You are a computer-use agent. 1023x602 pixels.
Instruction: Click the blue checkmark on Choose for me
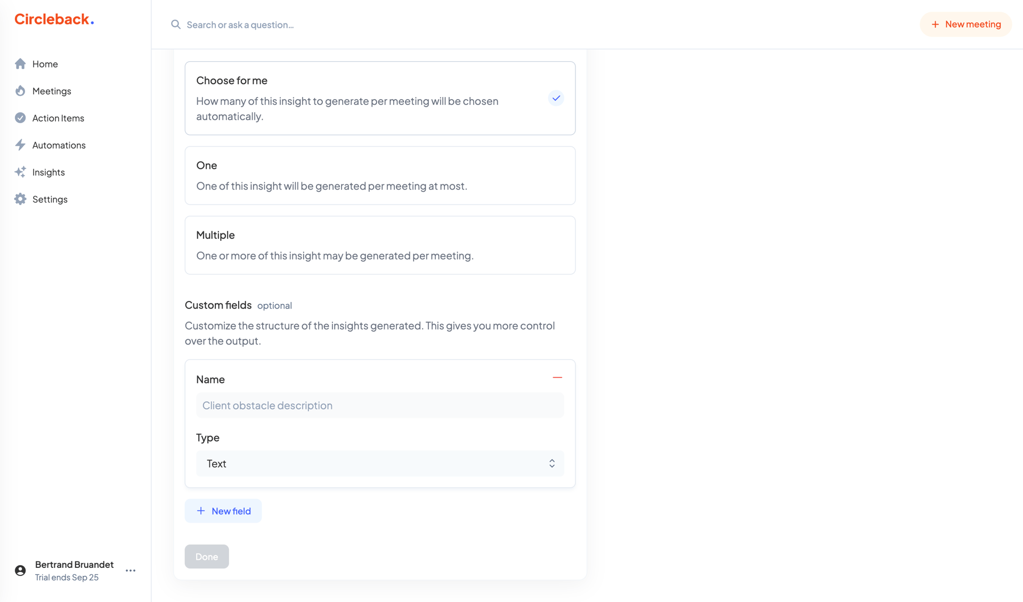click(556, 98)
